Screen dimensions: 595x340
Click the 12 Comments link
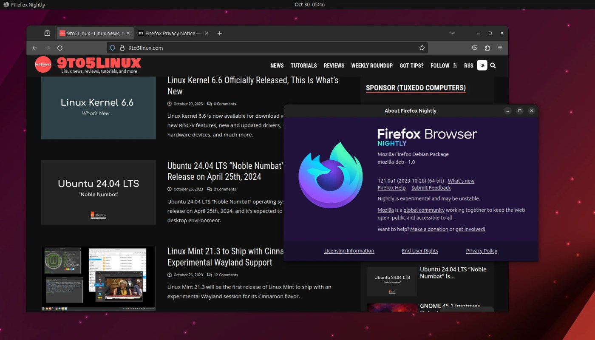coord(226,275)
